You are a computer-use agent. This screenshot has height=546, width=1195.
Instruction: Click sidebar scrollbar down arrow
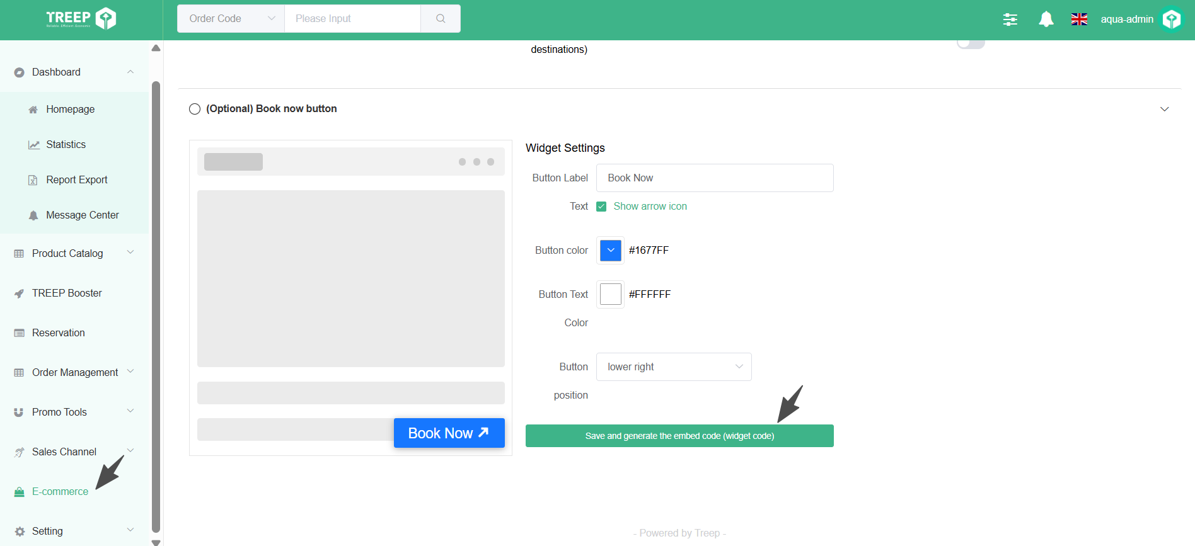[156, 542]
